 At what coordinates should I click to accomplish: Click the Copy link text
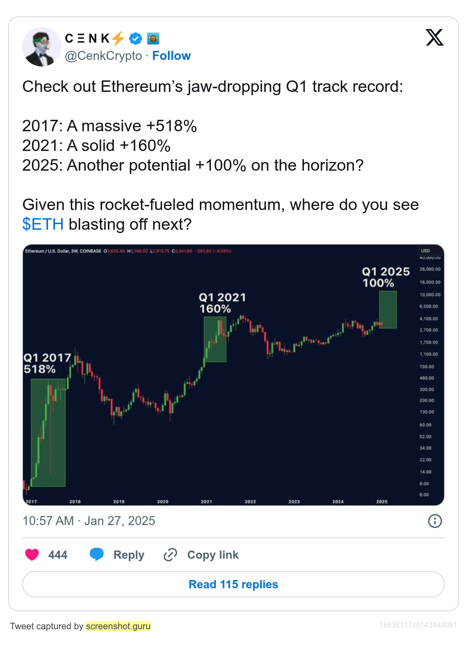213,555
